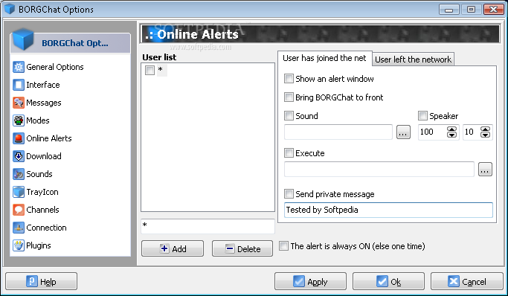
Task: Select Sounds in the options list
Action: 39,174
